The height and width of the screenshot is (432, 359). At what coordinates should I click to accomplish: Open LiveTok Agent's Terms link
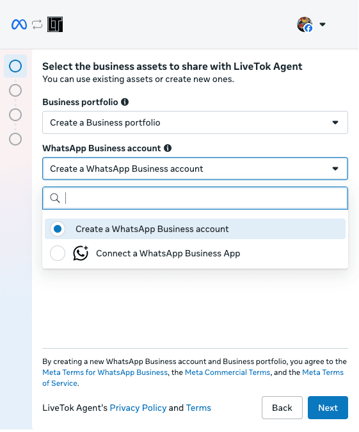point(198,408)
